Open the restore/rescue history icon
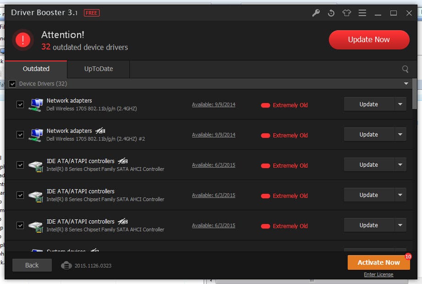This screenshot has width=422, height=284. click(331, 13)
